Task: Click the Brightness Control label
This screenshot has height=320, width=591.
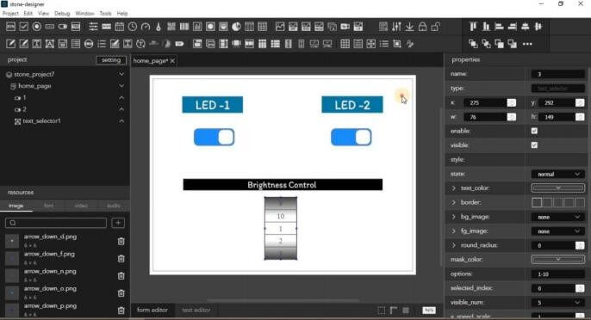Action: tap(283, 185)
